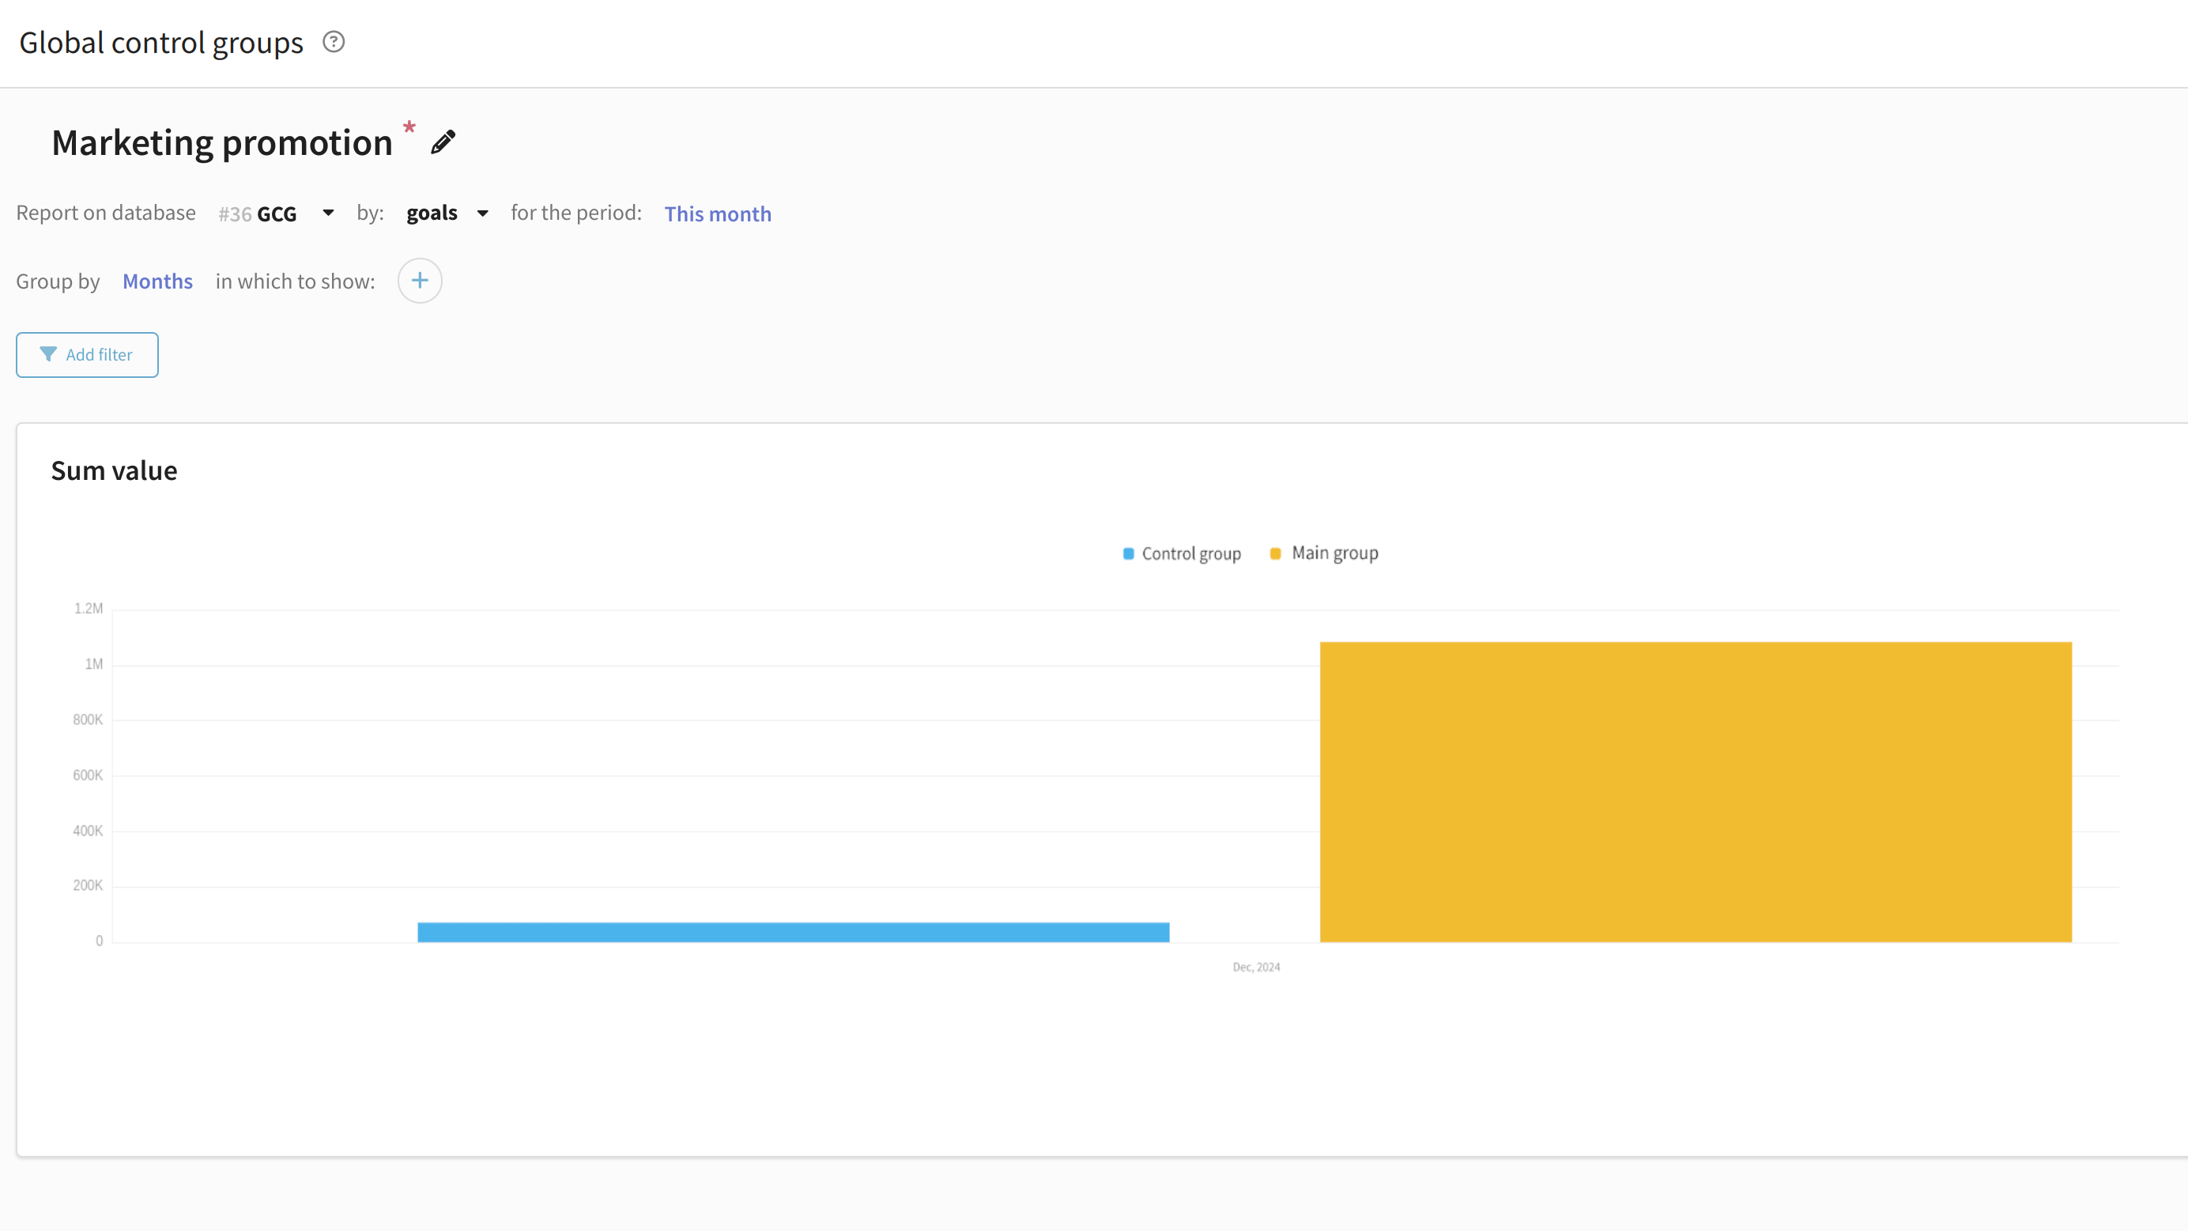The width and height of the screenshot is (2188, 1231).
Task: Expand the goals dropdown arrow
Action: tap(482, 213)
